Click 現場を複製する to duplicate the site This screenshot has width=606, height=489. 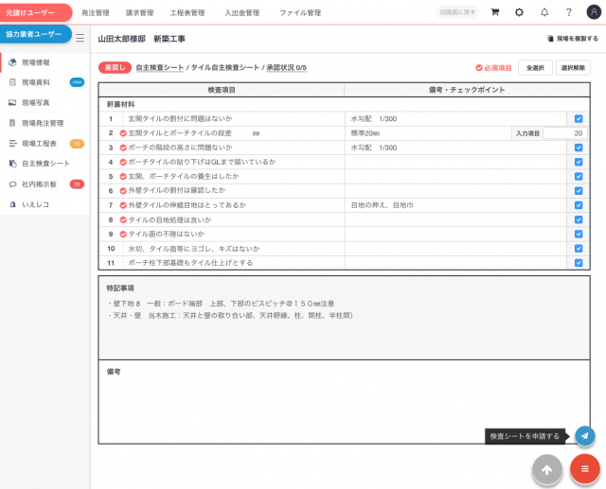coord(573,39)
